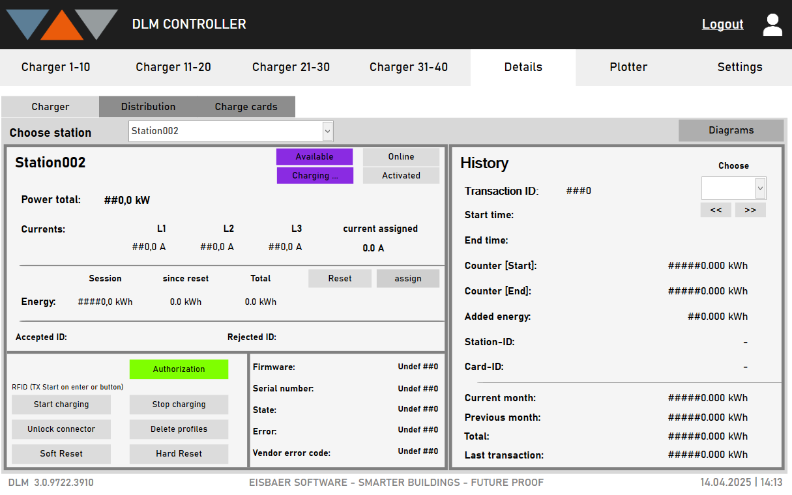Switch to the Plotter tab
Screen dimensions: 792x495
(628, 67)
